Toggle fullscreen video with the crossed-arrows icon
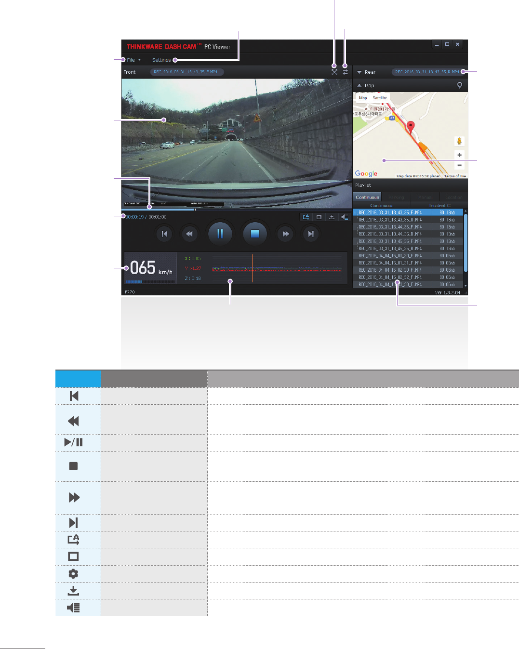Viewport: 519px width, 649px height. click(x=334, y=72)
